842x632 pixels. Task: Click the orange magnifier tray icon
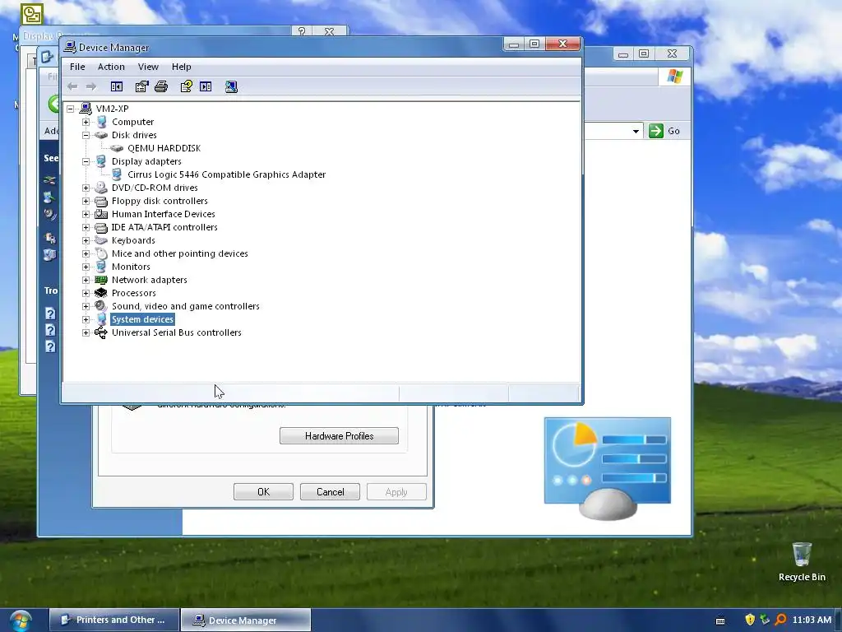[x=781, y=620]
